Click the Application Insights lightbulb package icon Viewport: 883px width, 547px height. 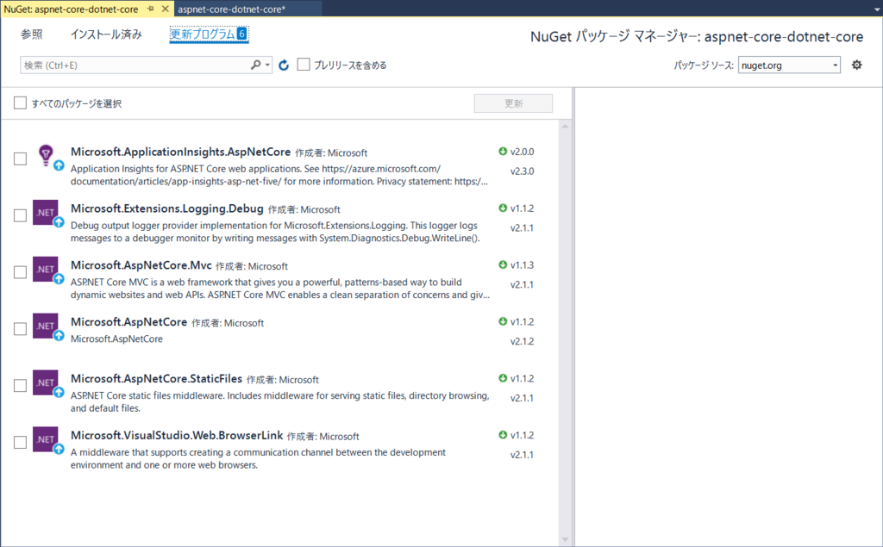pyautogui.click(x=46, y=154)
